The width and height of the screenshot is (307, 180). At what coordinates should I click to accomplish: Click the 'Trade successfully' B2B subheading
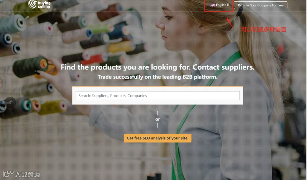tap(158, 77)
